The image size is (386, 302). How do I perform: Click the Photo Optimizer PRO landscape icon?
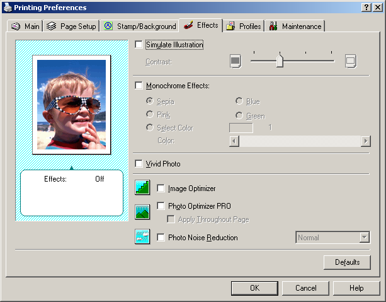142,211
